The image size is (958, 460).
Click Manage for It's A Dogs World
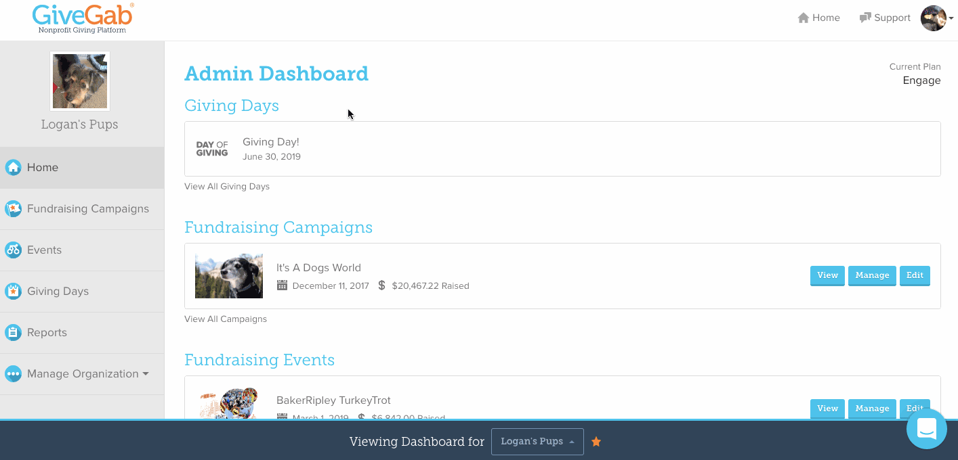[x=872, y=276]
